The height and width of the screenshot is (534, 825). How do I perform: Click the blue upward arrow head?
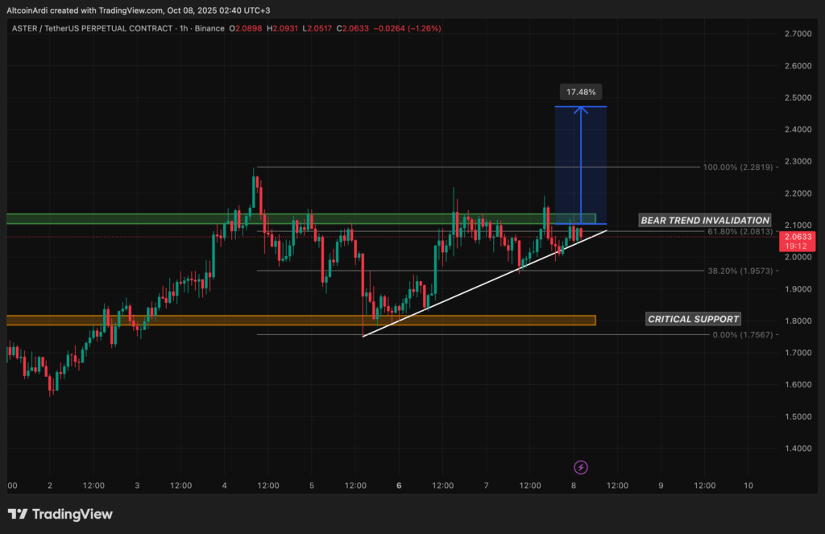(581, 110)
